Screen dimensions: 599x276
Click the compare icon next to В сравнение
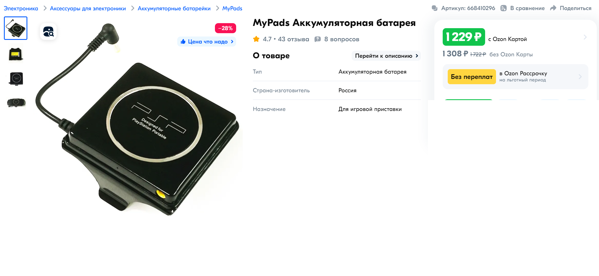tap(504, 8)
